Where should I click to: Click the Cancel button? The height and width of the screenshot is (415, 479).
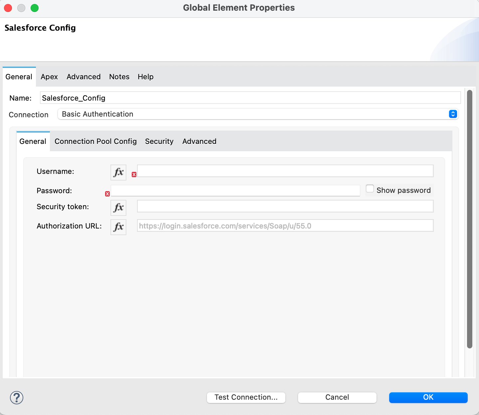coord(337,397)
